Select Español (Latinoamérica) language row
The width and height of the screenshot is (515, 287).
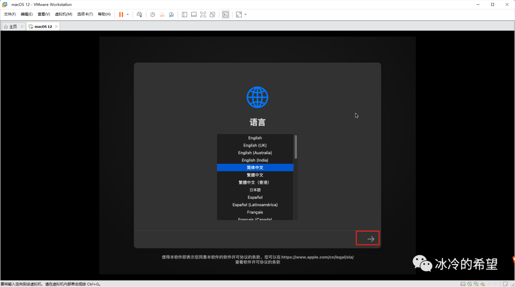tap(255, 205)
